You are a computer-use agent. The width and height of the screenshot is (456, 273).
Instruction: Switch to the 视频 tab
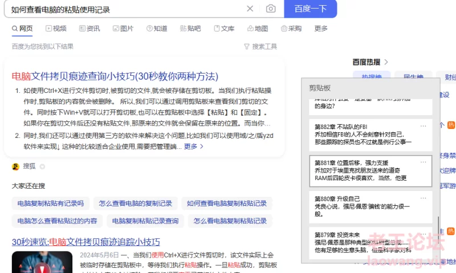click(56, 28)
